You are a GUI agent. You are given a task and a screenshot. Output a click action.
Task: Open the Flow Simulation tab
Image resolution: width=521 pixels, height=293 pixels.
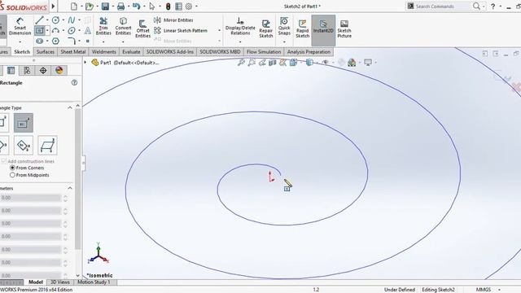click(264, 52)
